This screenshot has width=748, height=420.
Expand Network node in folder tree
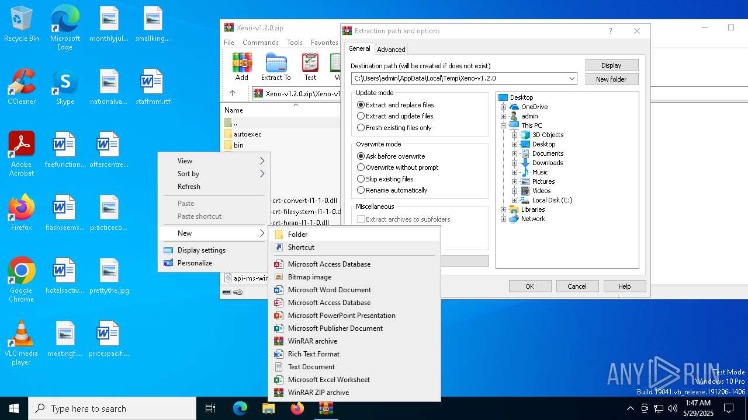click(503, 219)
